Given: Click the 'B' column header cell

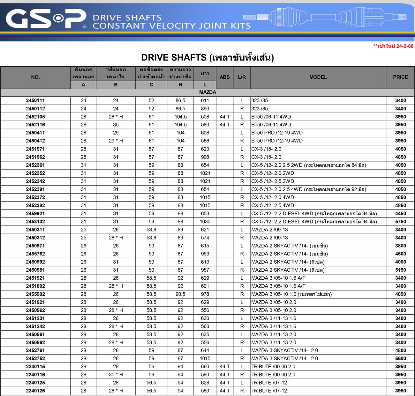Looking at the screenshot, I should [x=116, y=85].
